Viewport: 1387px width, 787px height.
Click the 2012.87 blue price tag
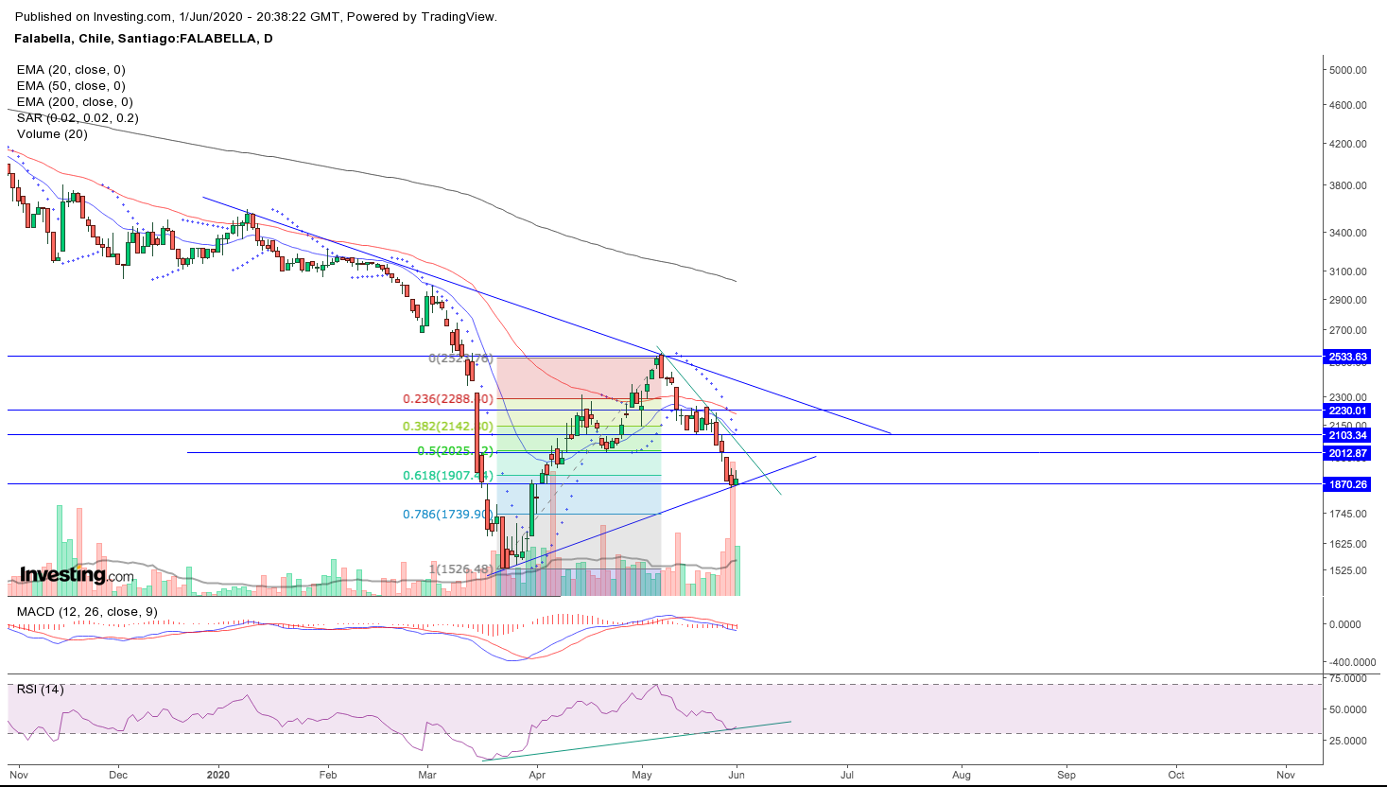click(x=1348, y=453)
